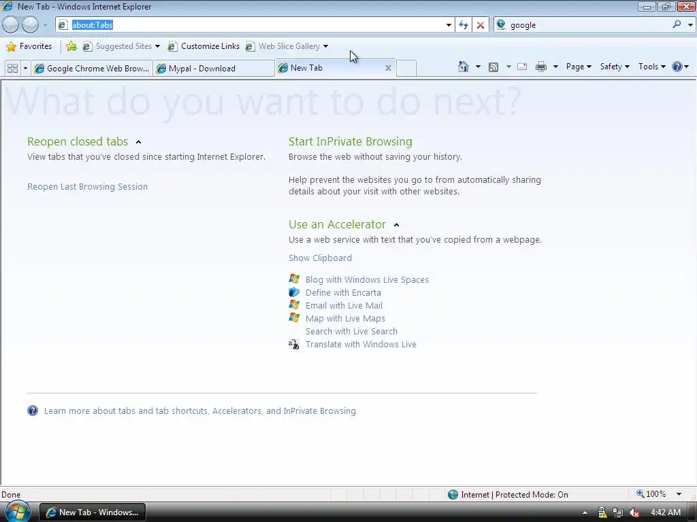Click the taskbar clock 4:42 AM
This screenshot has height=522, width=697.
(666, 512)
